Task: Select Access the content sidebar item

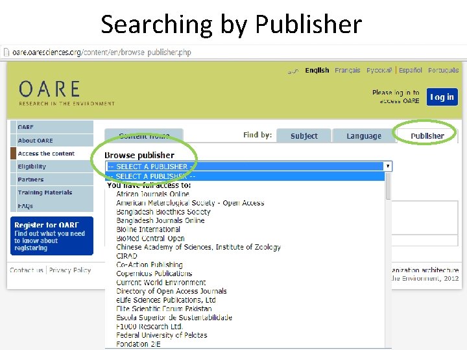Action: click(x=52, y=153)
